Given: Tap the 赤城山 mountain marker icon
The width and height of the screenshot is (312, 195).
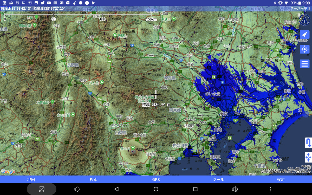Looking at the screenshot, I should 174,19.
